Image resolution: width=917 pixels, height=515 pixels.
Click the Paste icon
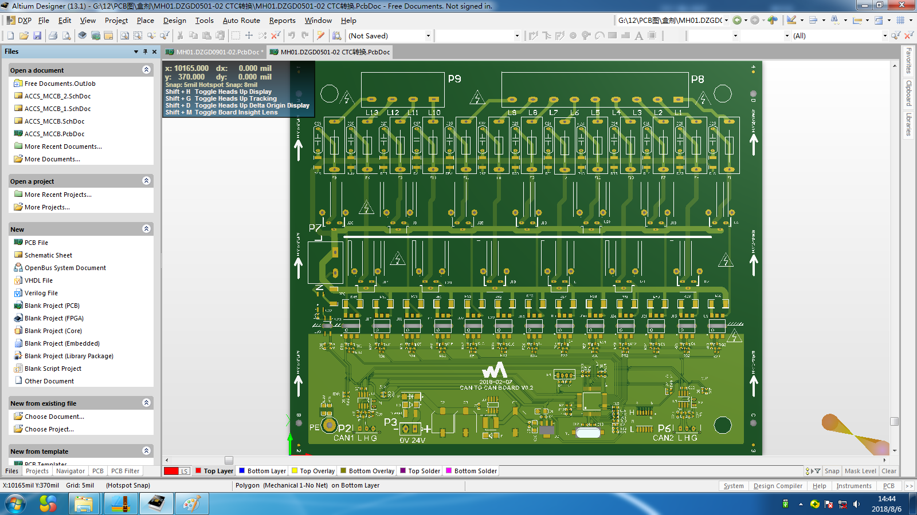pyautogui.click(x=207, y=35)
